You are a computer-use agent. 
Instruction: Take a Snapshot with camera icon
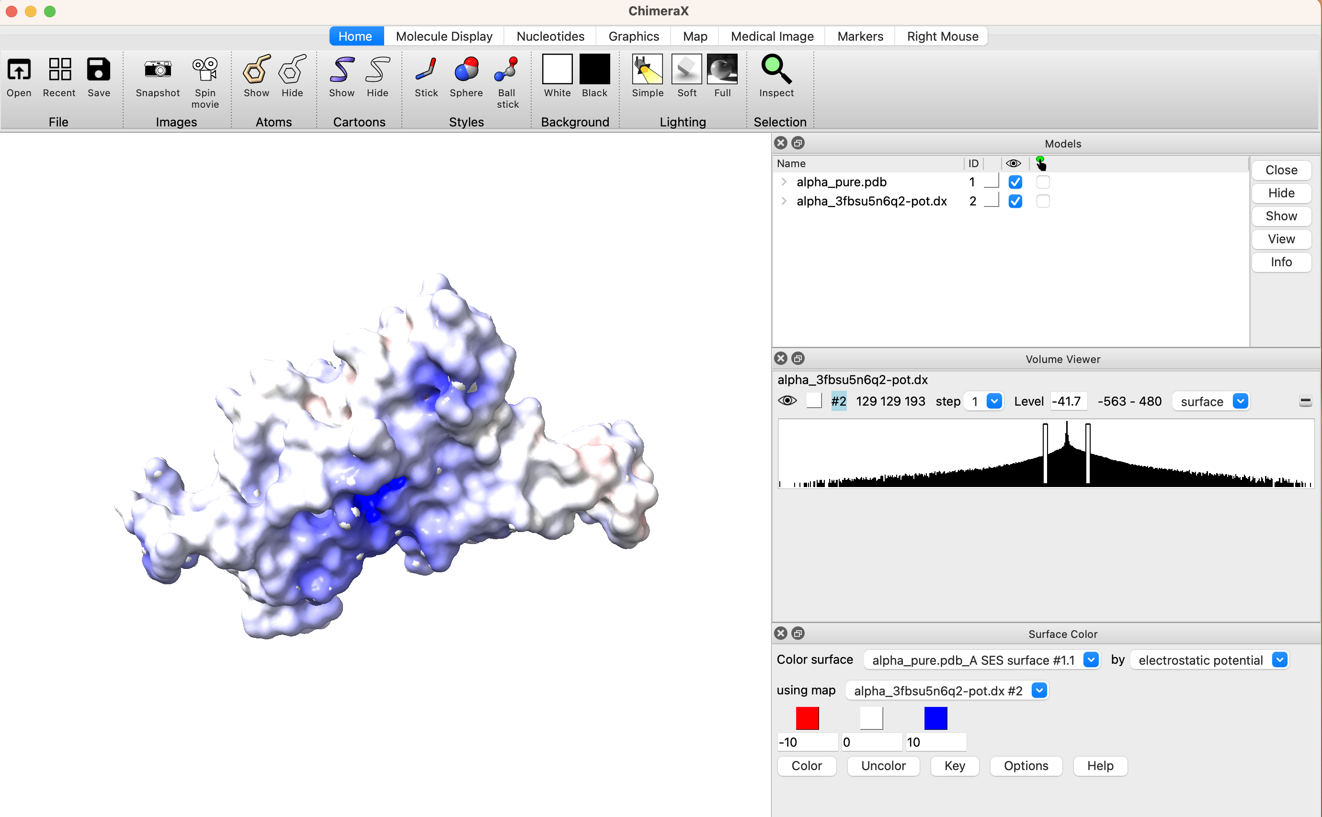click(157, 69)
